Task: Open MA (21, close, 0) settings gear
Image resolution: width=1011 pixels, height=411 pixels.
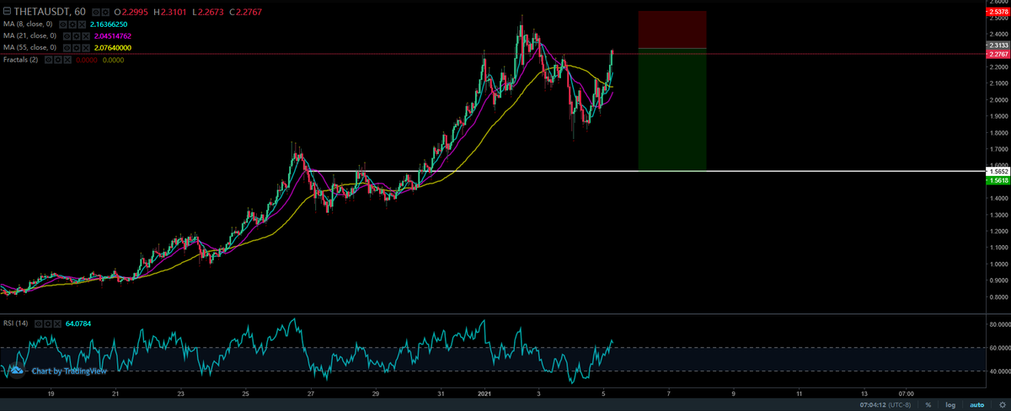Action: pyautogui.click(x=77, y=36)
